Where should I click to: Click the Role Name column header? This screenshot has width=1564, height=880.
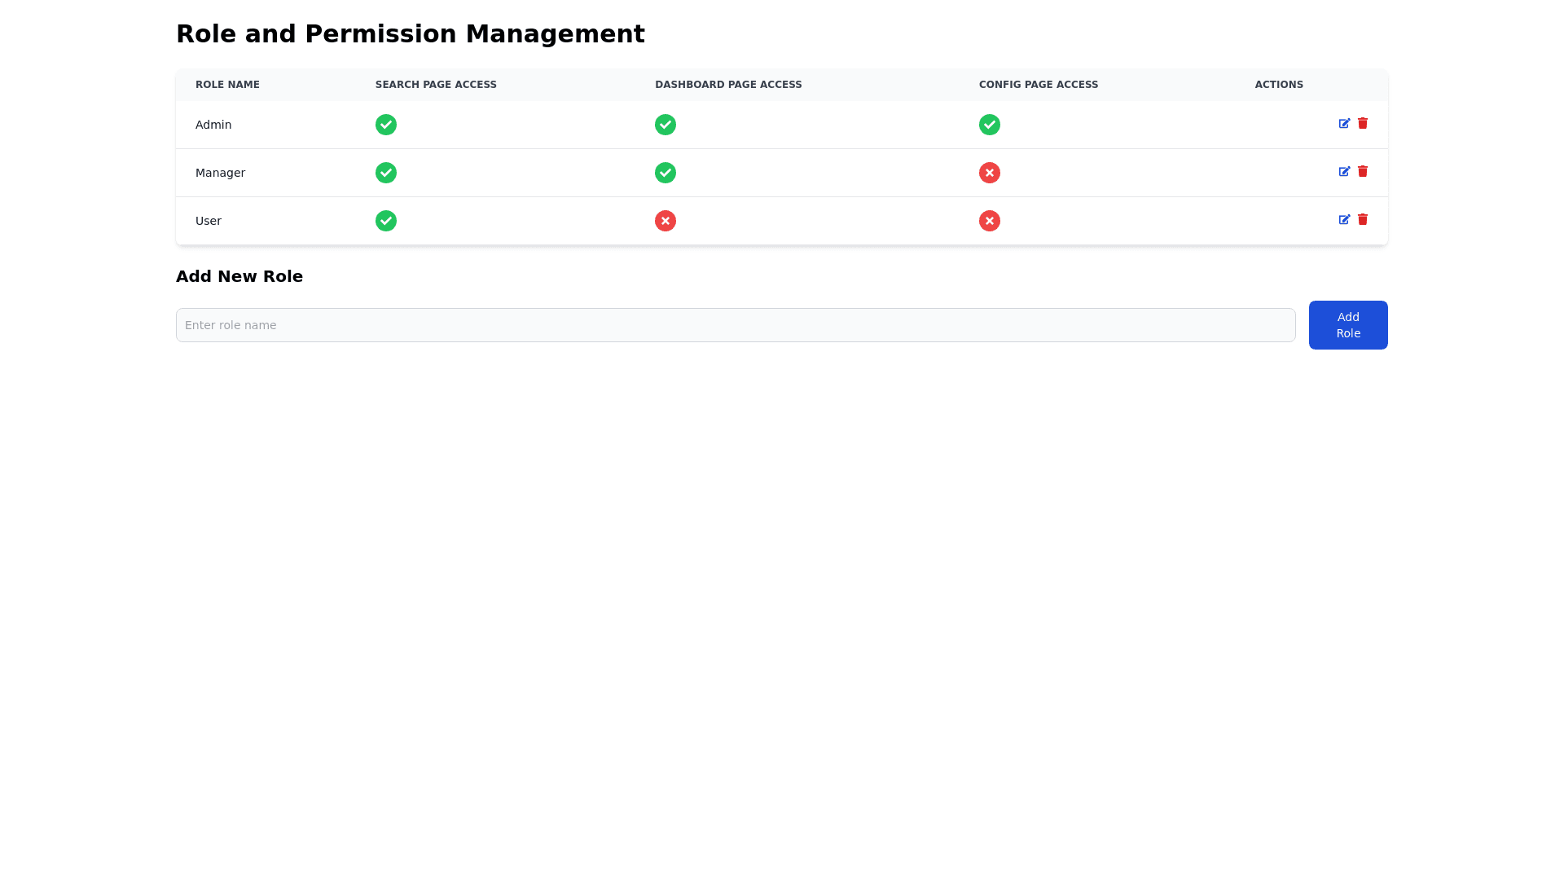(227, 85)
